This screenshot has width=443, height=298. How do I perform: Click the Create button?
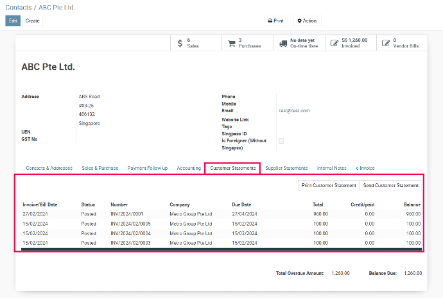coord(33,21)
